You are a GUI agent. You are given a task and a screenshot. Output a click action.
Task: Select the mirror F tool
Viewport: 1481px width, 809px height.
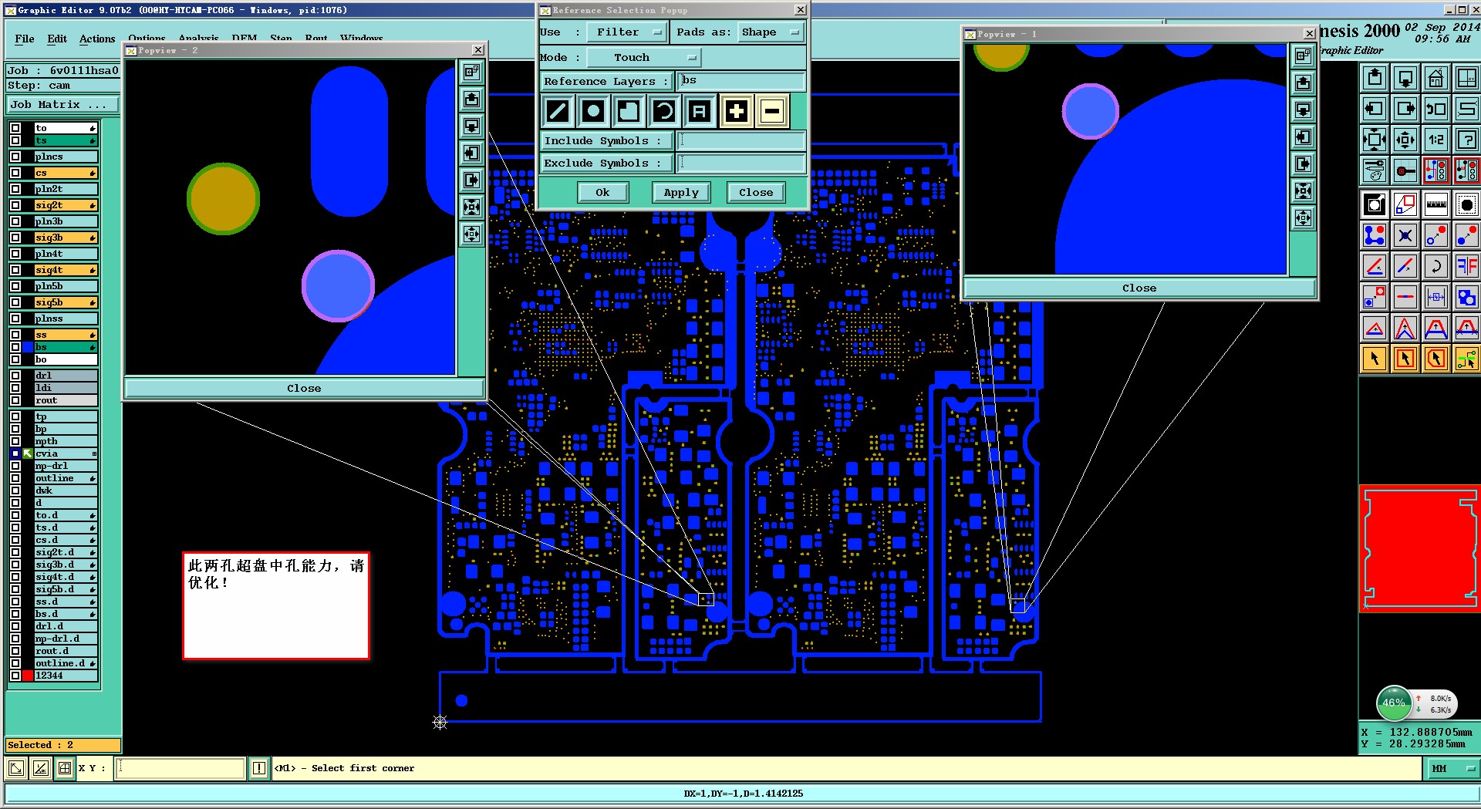tap(1466, 266)
